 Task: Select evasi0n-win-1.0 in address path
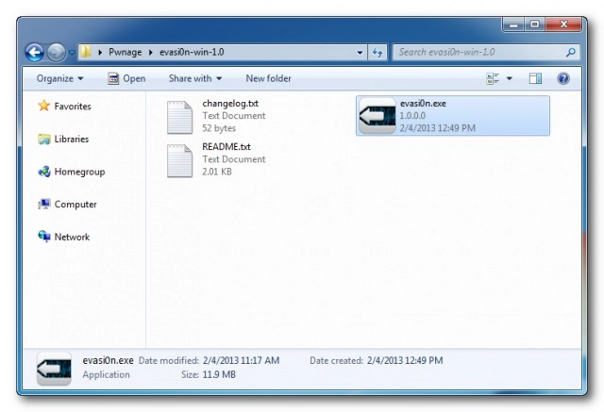click(x=192, y=52)
